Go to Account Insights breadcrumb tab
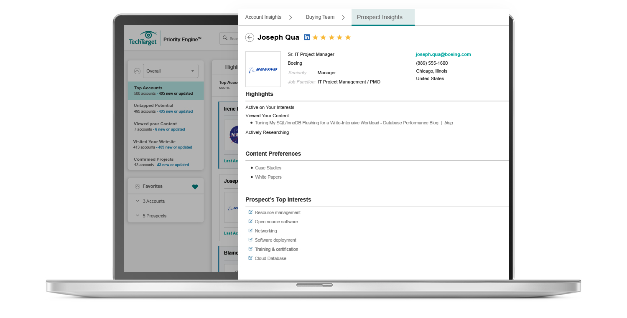This screenshot has height=318, width=627. click(x=263, y=17)
